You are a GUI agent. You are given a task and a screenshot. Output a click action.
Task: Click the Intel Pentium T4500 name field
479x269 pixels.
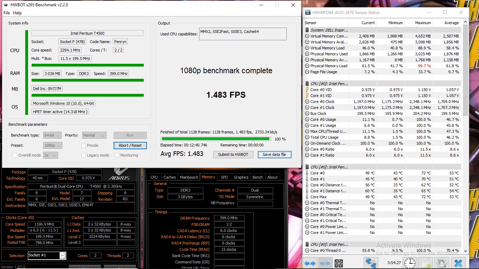point(87,33)
